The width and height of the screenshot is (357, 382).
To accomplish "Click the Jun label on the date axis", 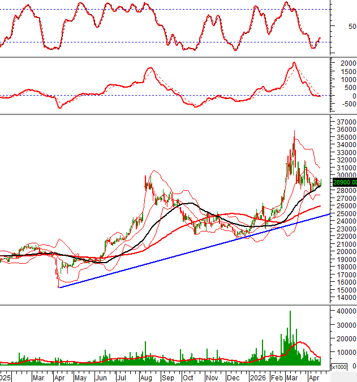I will tap(101, 377).
